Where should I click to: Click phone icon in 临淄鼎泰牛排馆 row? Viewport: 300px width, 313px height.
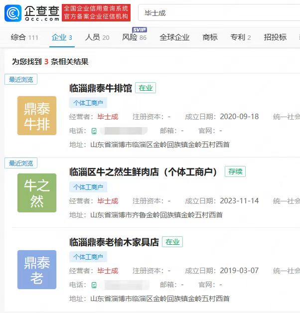click(x=94, y=131)
